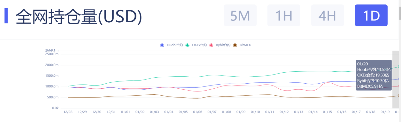Click the 01/04 date axis label
This screenshot has width=401, height=122.
[x=169, y=112]
